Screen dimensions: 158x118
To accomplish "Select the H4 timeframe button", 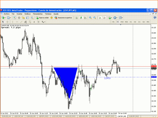I will click(135, 22).
